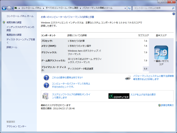The image size is (177, 133).
Task: Click the software box icon
Action: click(46, 96)
